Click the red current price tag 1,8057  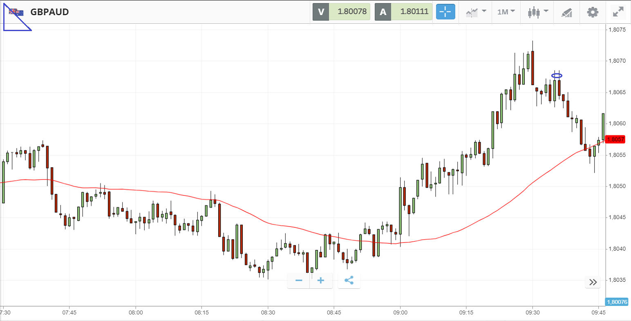pyautogui.click(x=615, y=139)
